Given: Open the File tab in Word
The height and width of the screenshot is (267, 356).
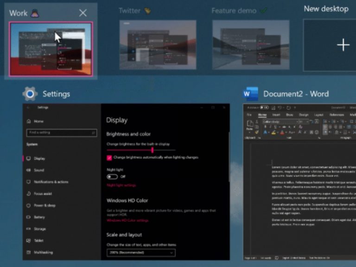Looking at the screenshot, I should click(249, 115).
